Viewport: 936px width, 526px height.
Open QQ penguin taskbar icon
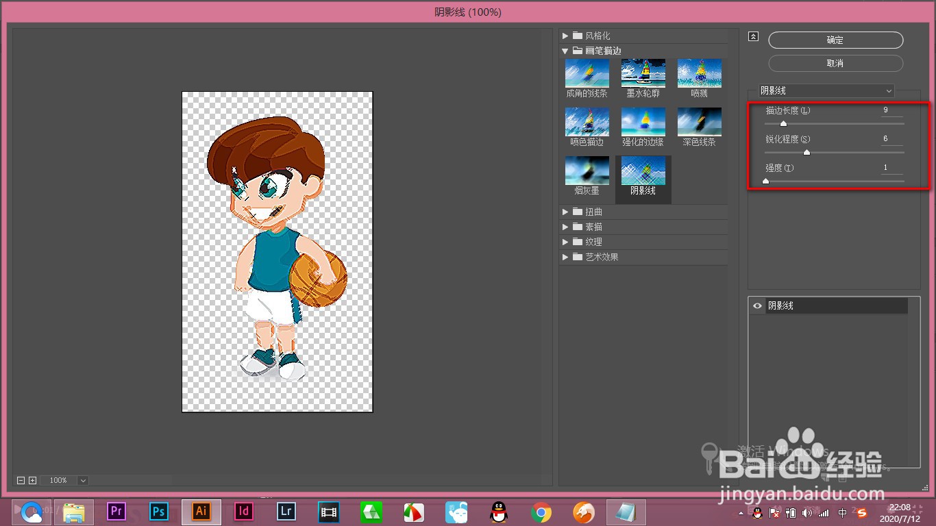[499, 512]
